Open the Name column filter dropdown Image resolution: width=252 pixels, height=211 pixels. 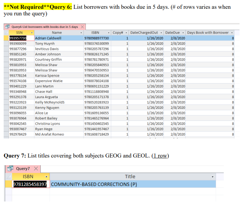[81, 33]
